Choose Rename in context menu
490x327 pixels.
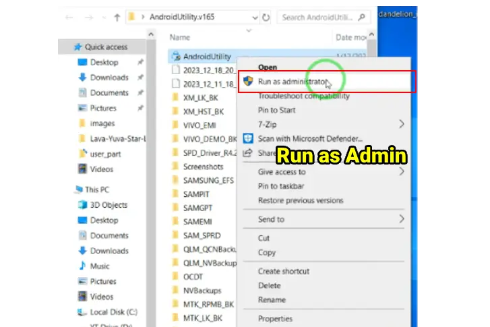(x=272, y=300)
